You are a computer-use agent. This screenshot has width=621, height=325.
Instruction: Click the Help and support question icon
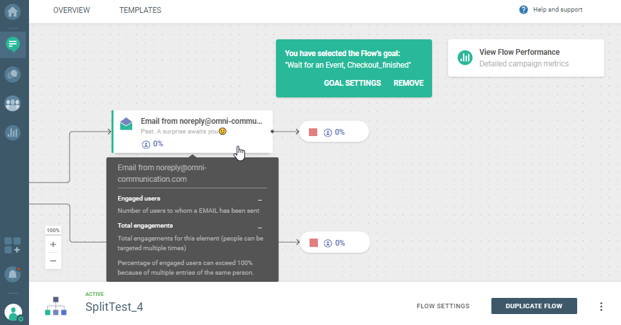click(524, 10)
